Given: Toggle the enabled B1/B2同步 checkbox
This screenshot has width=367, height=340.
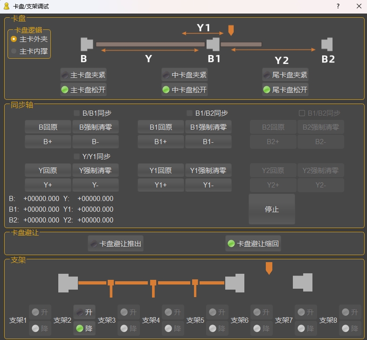Looking at the screenshot, I should pos(208,113).
